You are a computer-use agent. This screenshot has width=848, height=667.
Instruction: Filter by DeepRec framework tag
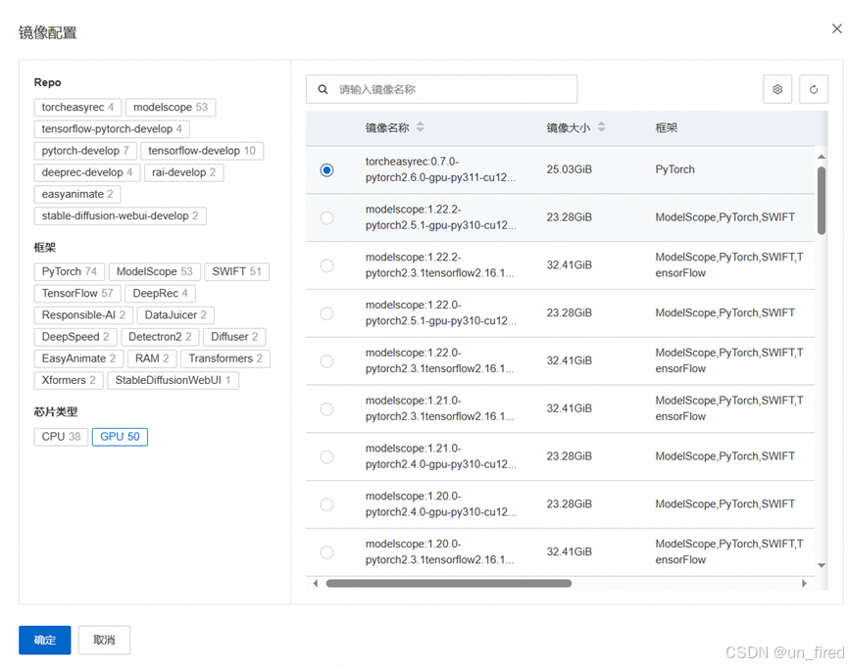coord(160,293)
